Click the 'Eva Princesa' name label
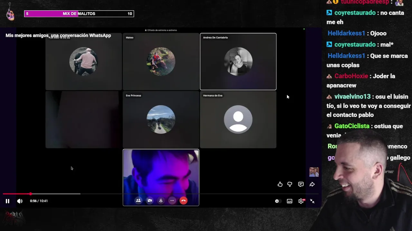Image resolution: width=412 pixels, height=231 pixels. (x=133, y=95)
